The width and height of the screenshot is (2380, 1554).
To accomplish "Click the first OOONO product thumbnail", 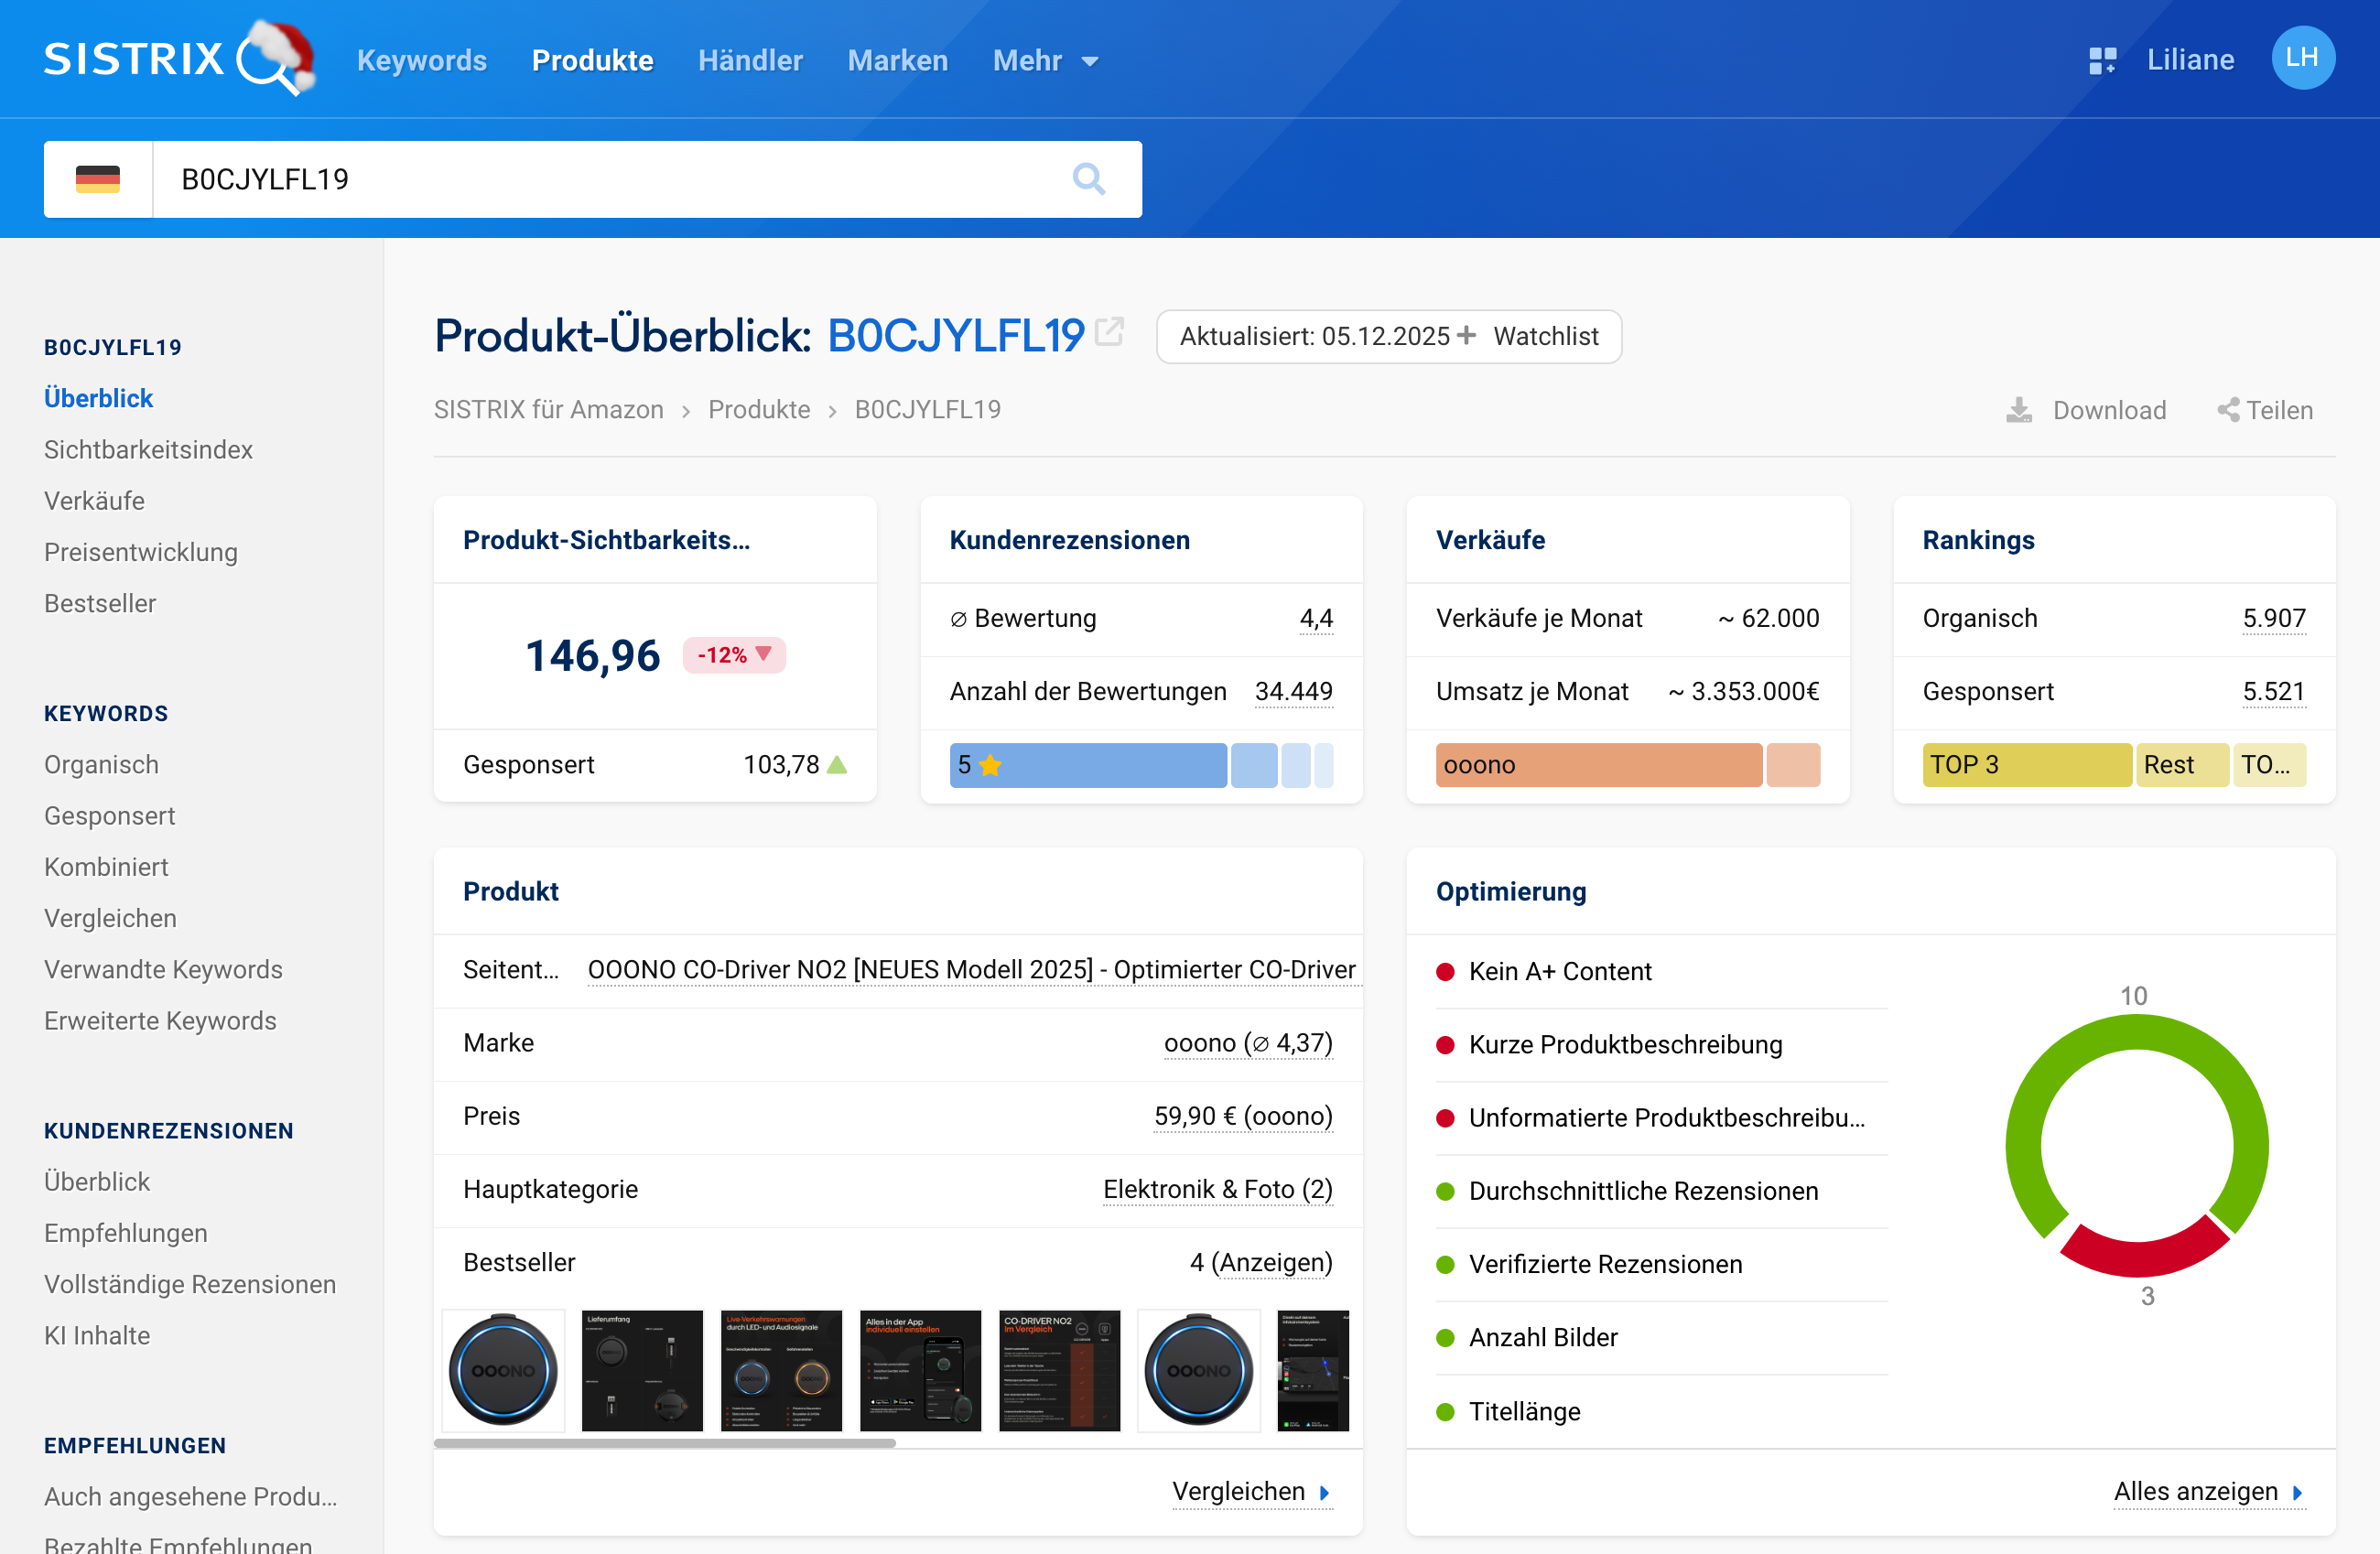I will 503,1370.
